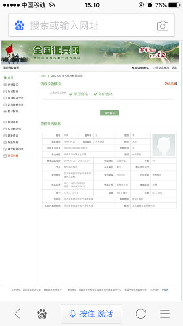Open 短信通知 in the sidebar

[x=11, y=122]
